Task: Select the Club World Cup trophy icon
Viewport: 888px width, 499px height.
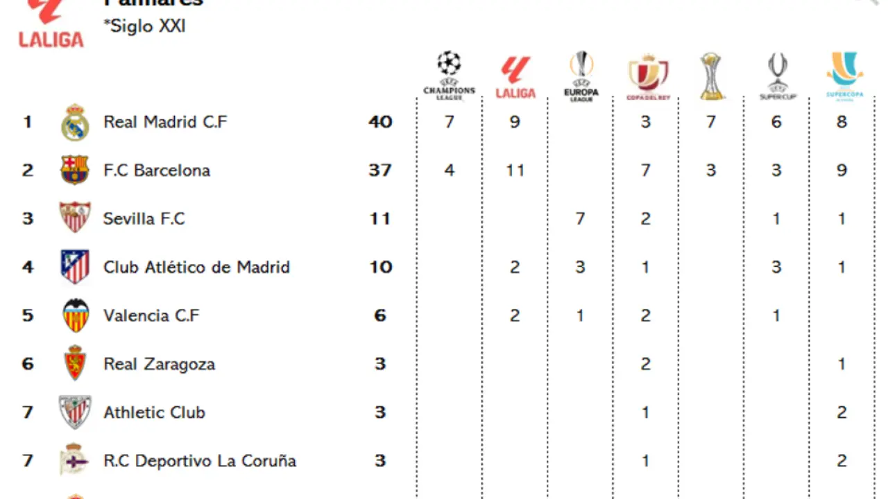Action: tap(712, 76)
